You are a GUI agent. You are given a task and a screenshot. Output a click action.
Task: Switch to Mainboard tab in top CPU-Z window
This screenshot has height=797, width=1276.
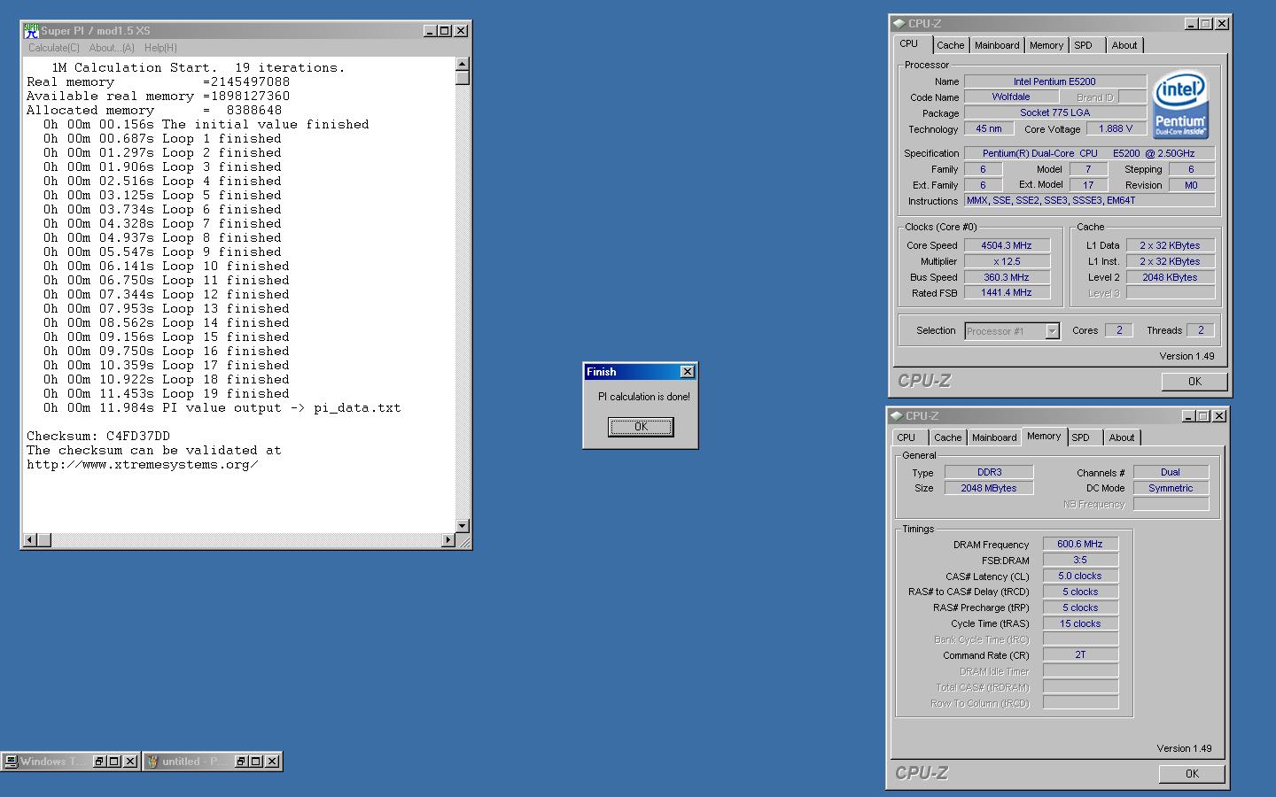click(996, 45)
